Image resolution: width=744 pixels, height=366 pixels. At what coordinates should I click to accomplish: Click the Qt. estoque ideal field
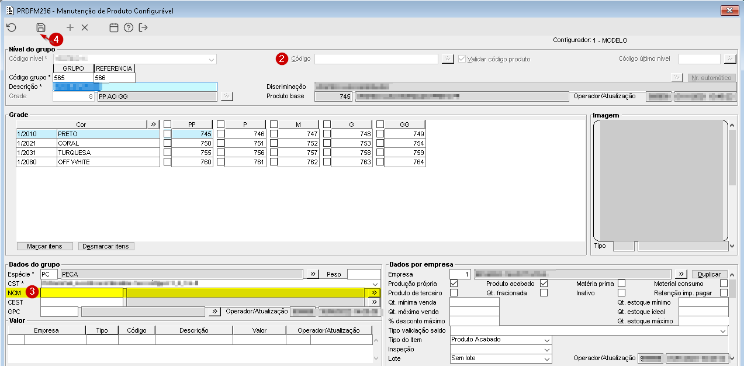coord(703,312)
